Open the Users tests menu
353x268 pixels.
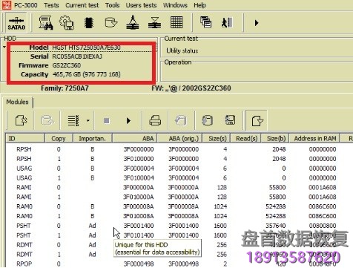tap(141, 5)
